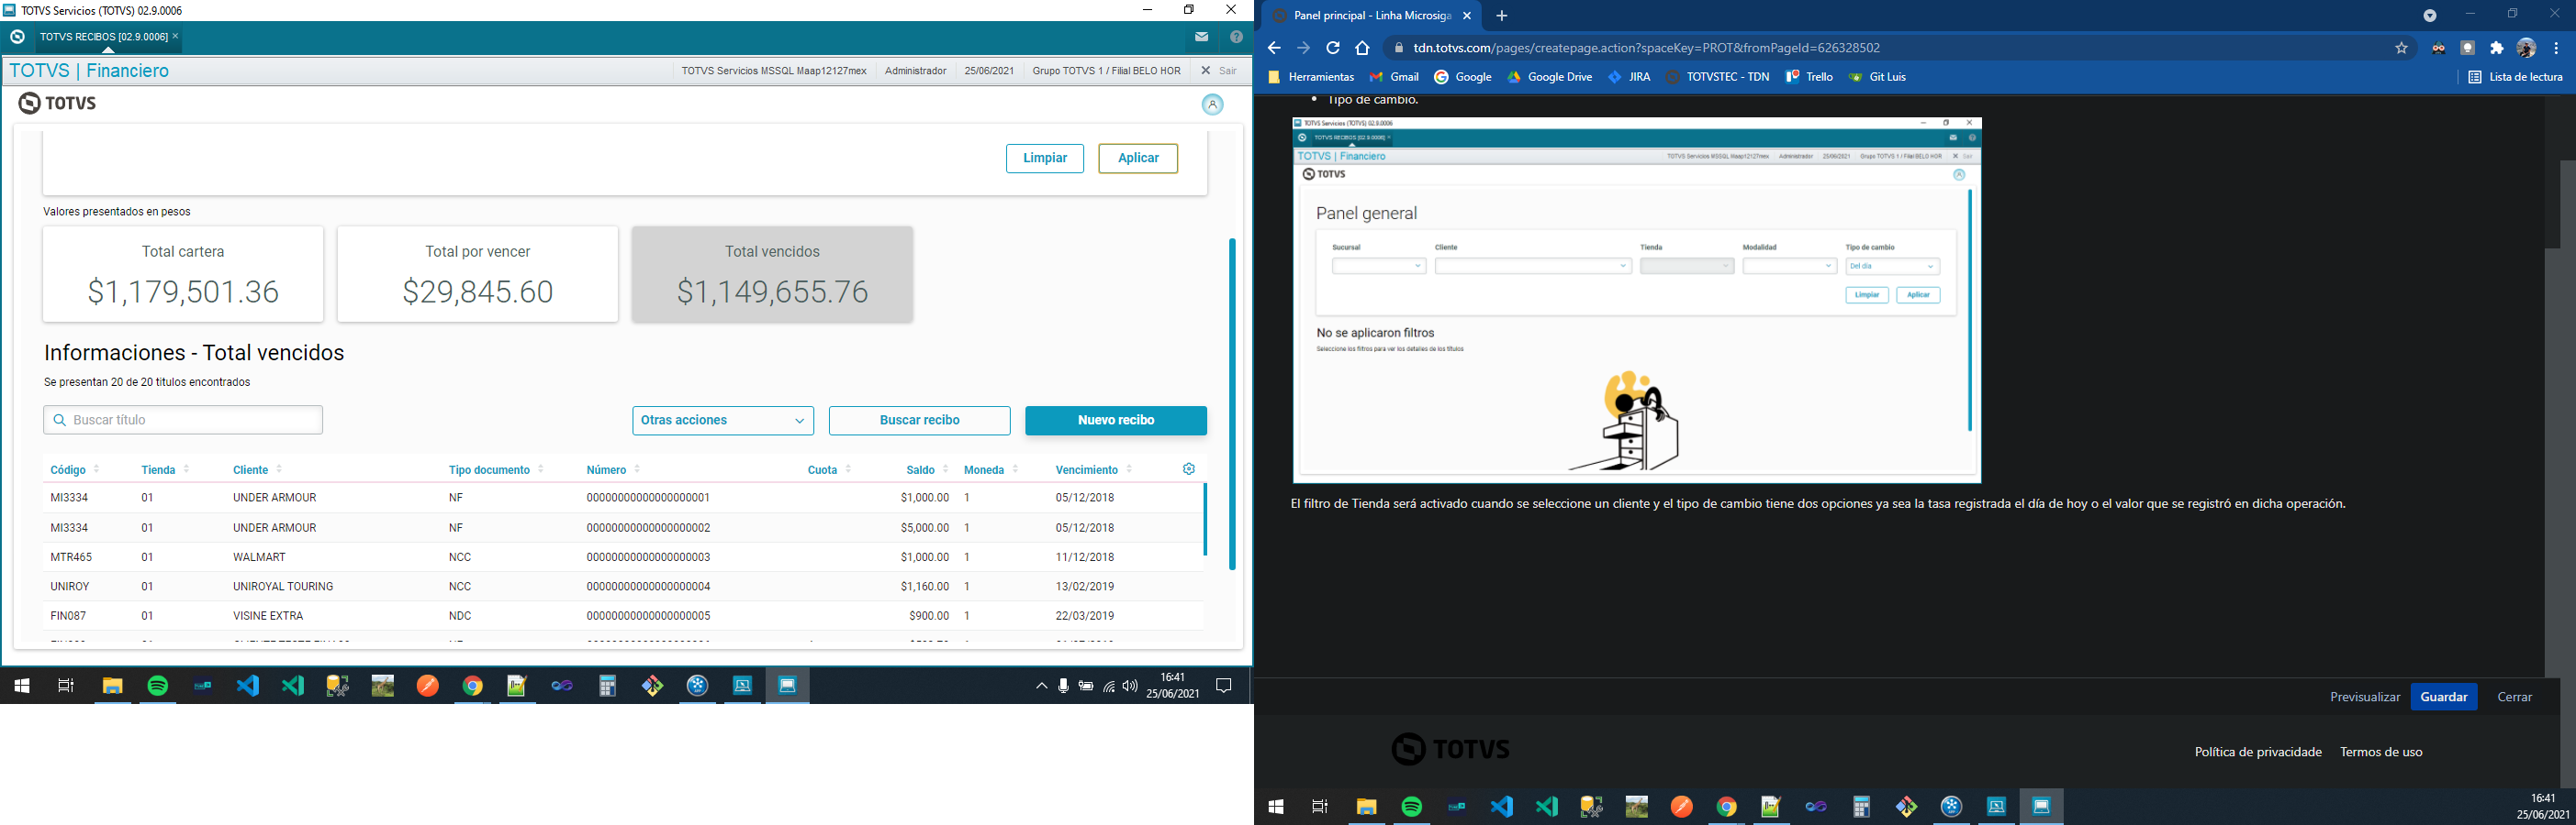
Task: Open the Herramientas bookmark folder
Action: tap(1311, 77)
